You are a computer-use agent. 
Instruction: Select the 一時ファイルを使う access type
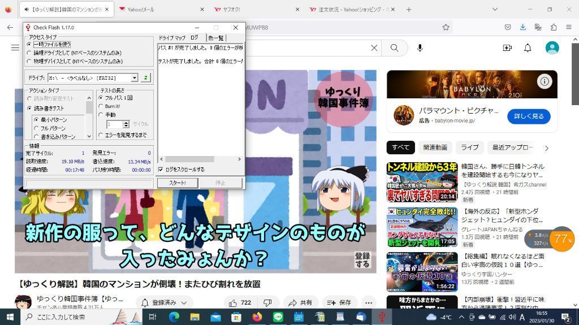tap(50, 44)
